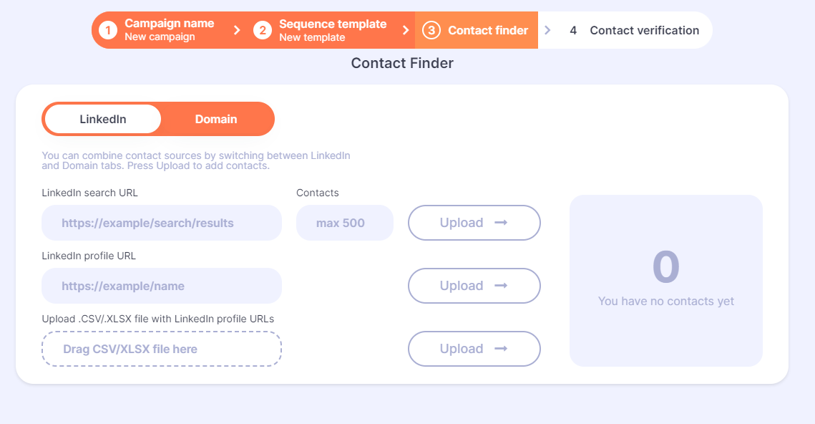Click the step 3 circle icon

pyautogui.click(x=431, y=30)
